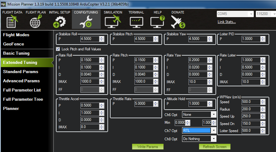
Task: Click Ch6 Min value field
Action: (x=180, y=123)
